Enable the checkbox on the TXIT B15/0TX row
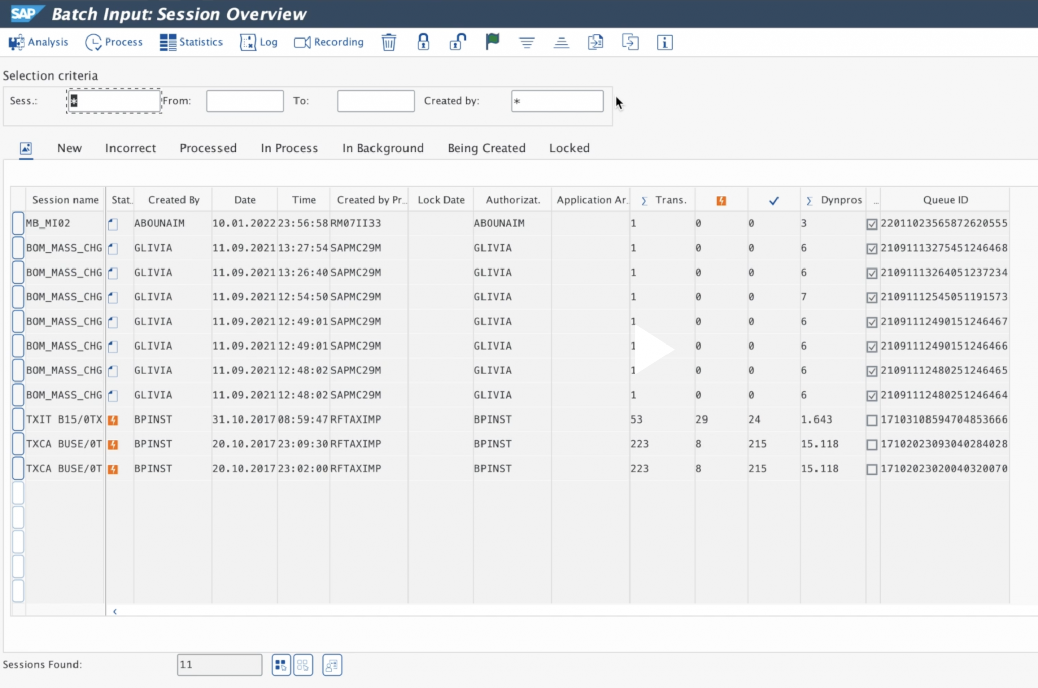 tap(872, 419)
